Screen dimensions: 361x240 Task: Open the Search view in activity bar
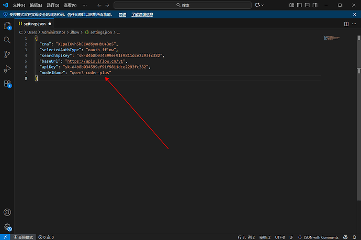(7, 40)
